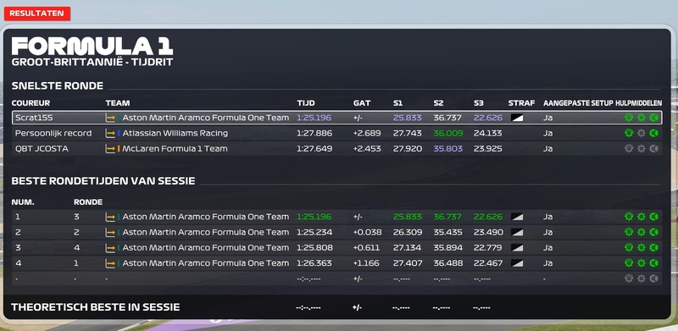The width and height of the screenshot is (678, 331).
Task: Click the purple 1:25.196 time in Scrat155 row
Action: pos(314,118)
